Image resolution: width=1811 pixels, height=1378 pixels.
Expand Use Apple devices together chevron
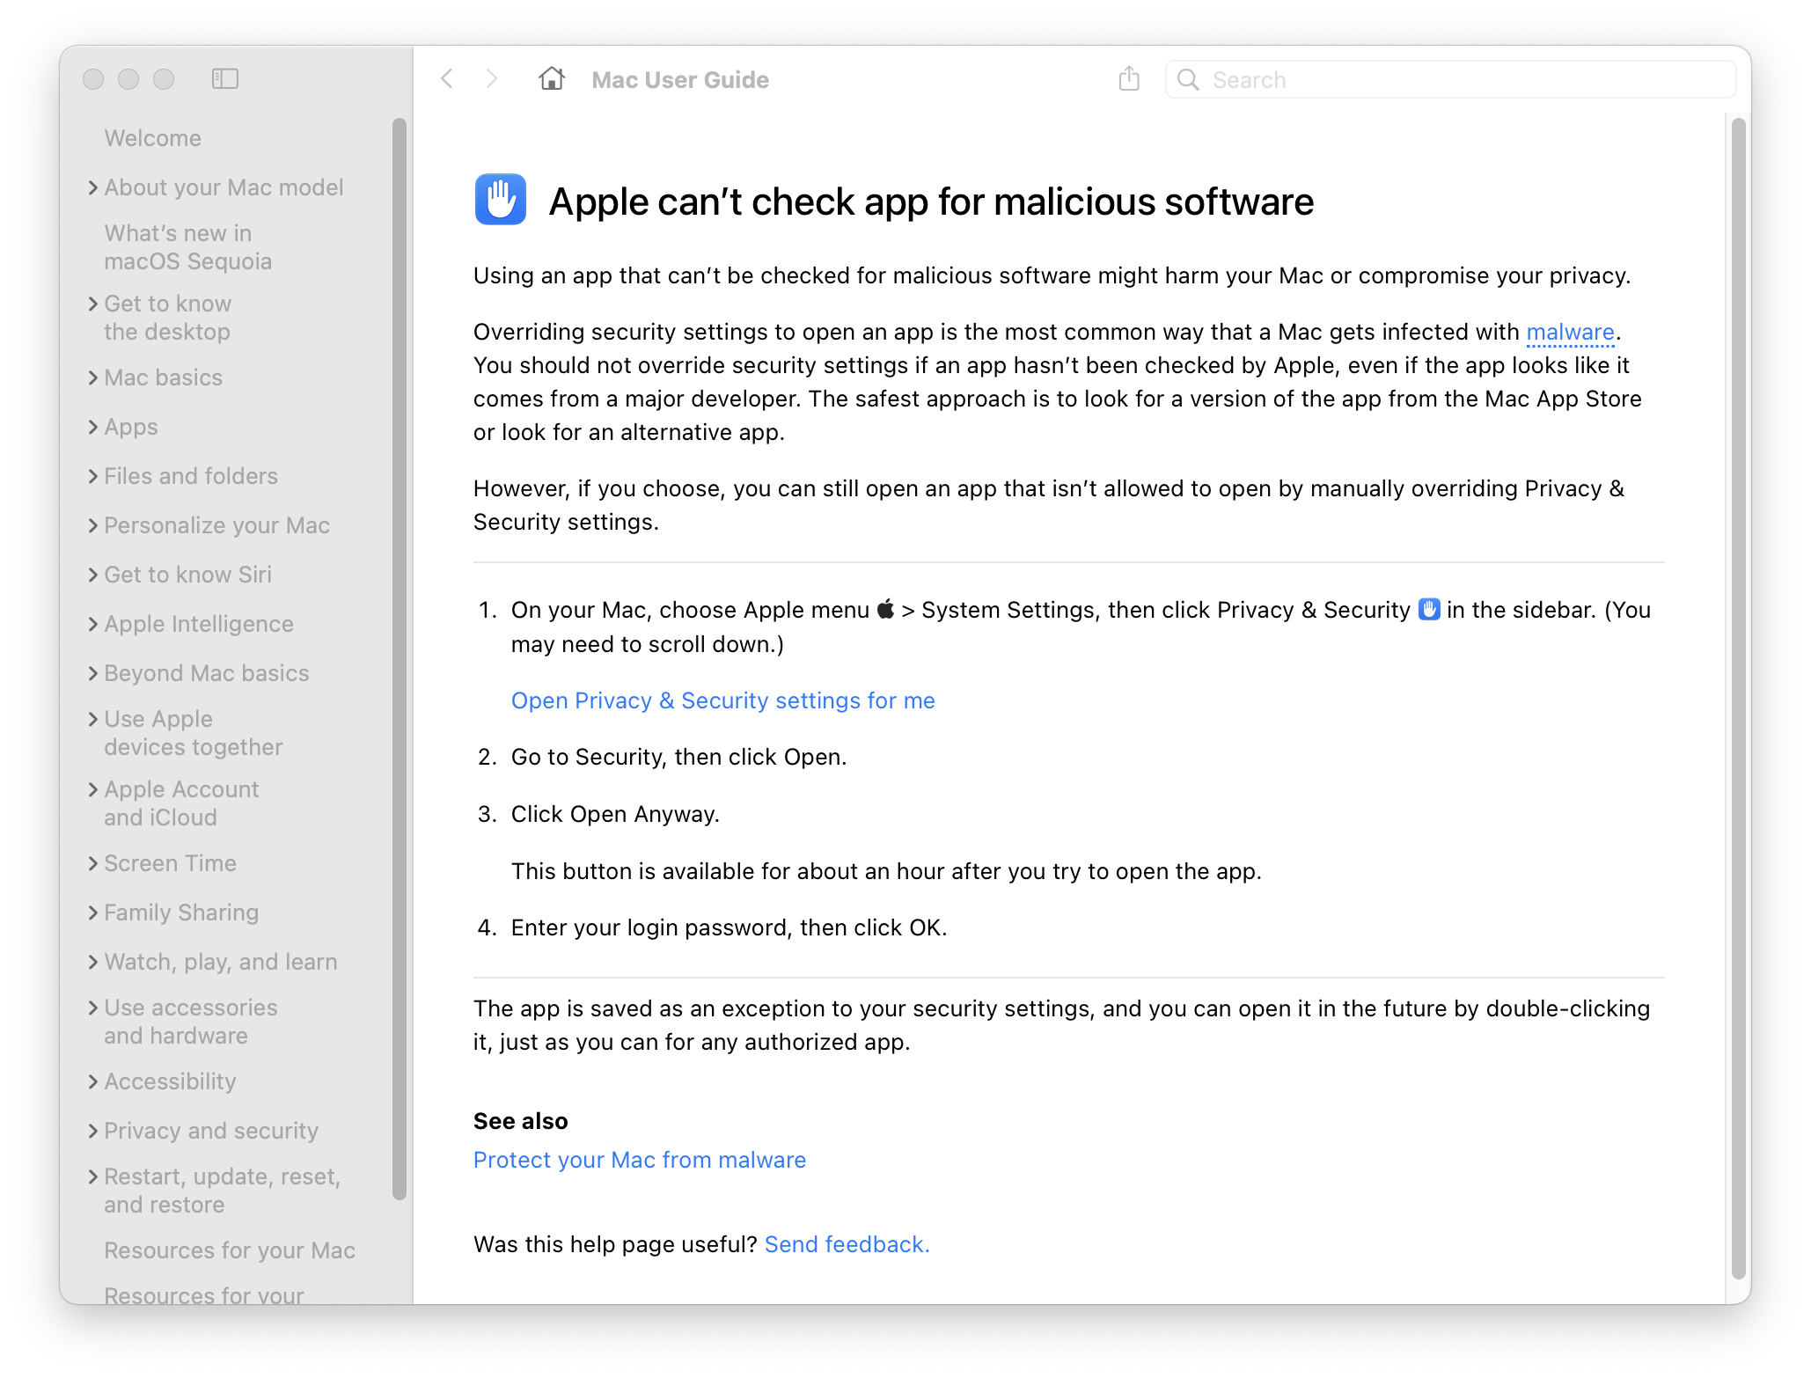coord(93,719)
